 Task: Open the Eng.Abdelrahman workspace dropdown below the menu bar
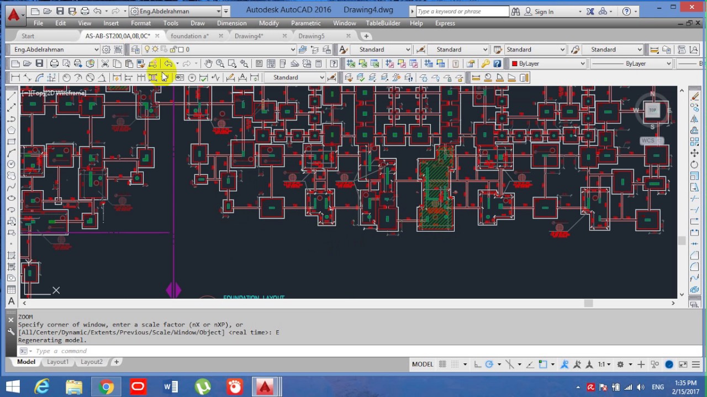(55, 50)
